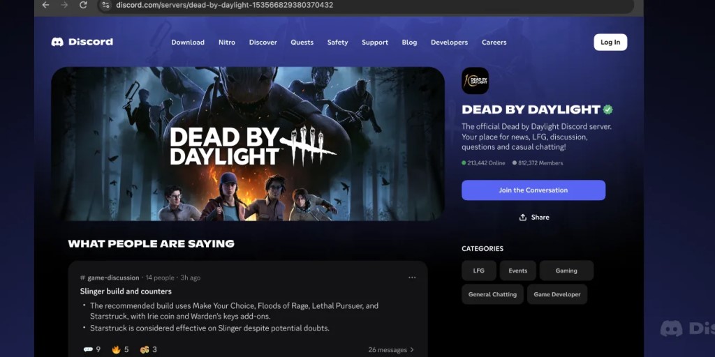Screen dimensions: 715x357
Task: Open Quests in the navigation bar
Action: (x=302, y=43)
